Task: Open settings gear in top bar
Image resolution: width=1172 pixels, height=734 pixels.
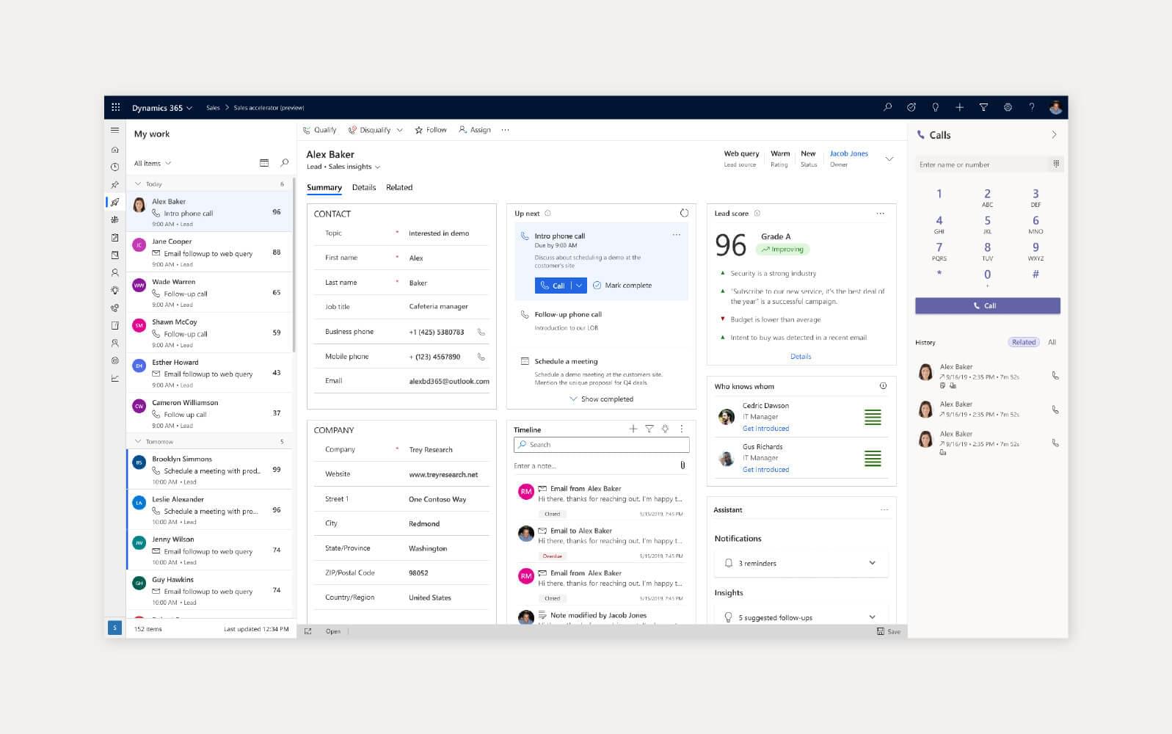Action: tap(1008, 107)
